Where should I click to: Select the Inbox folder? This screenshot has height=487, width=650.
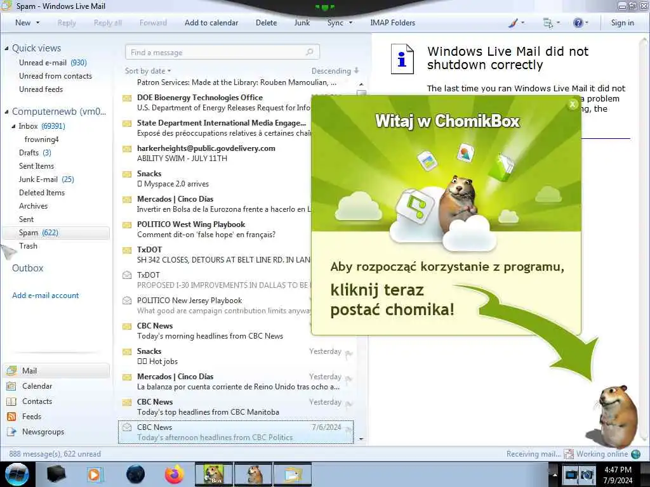[42, 126]
